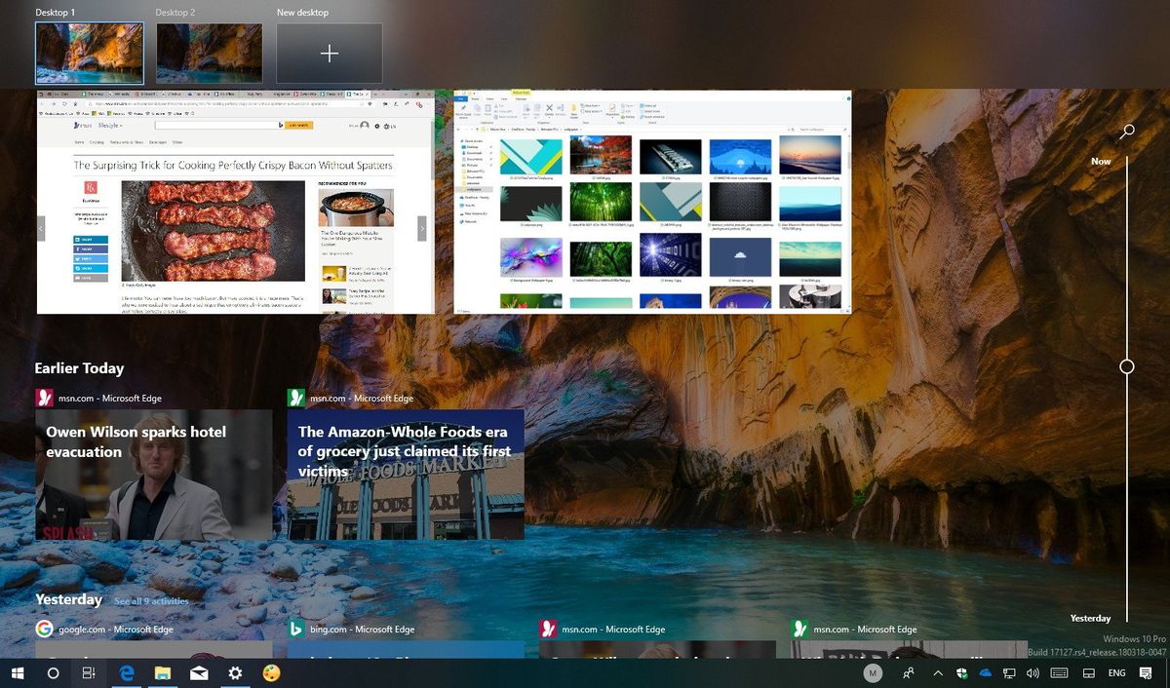This screenshot has height=688, width=1170.
Task: Toggle the touch keyboard from the taskbar
Action: click(x=1059, y=672)
